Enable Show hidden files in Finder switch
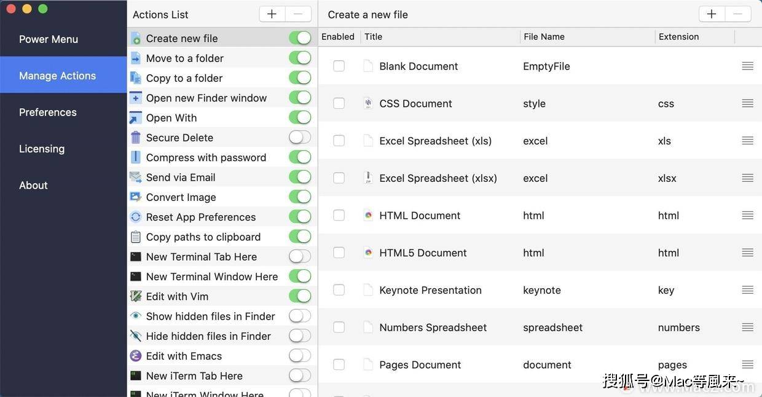Viewport: 762px width, 397px height. 300,316
